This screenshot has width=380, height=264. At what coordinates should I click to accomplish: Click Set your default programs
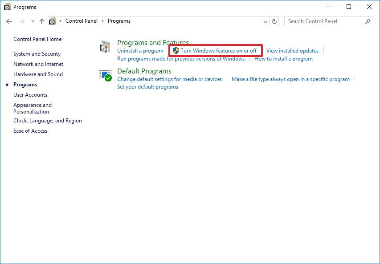(147, 87)
